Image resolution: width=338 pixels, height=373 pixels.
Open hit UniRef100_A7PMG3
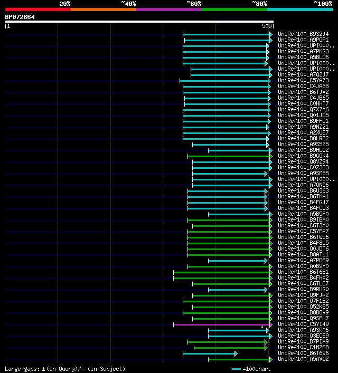303,51
